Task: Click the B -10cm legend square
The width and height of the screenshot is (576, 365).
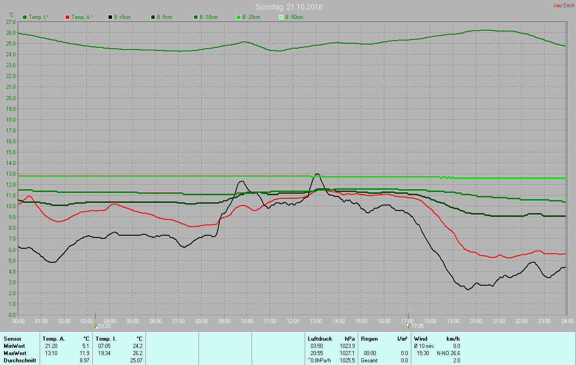Action: pyautogui.click(x=196, y=17)
